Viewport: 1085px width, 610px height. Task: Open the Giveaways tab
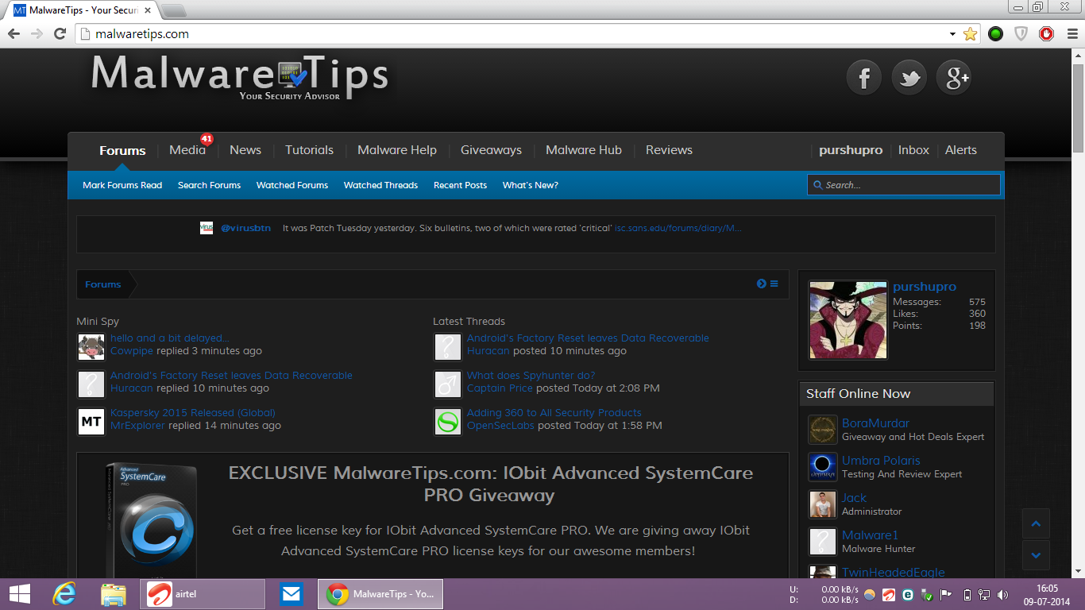492,150
